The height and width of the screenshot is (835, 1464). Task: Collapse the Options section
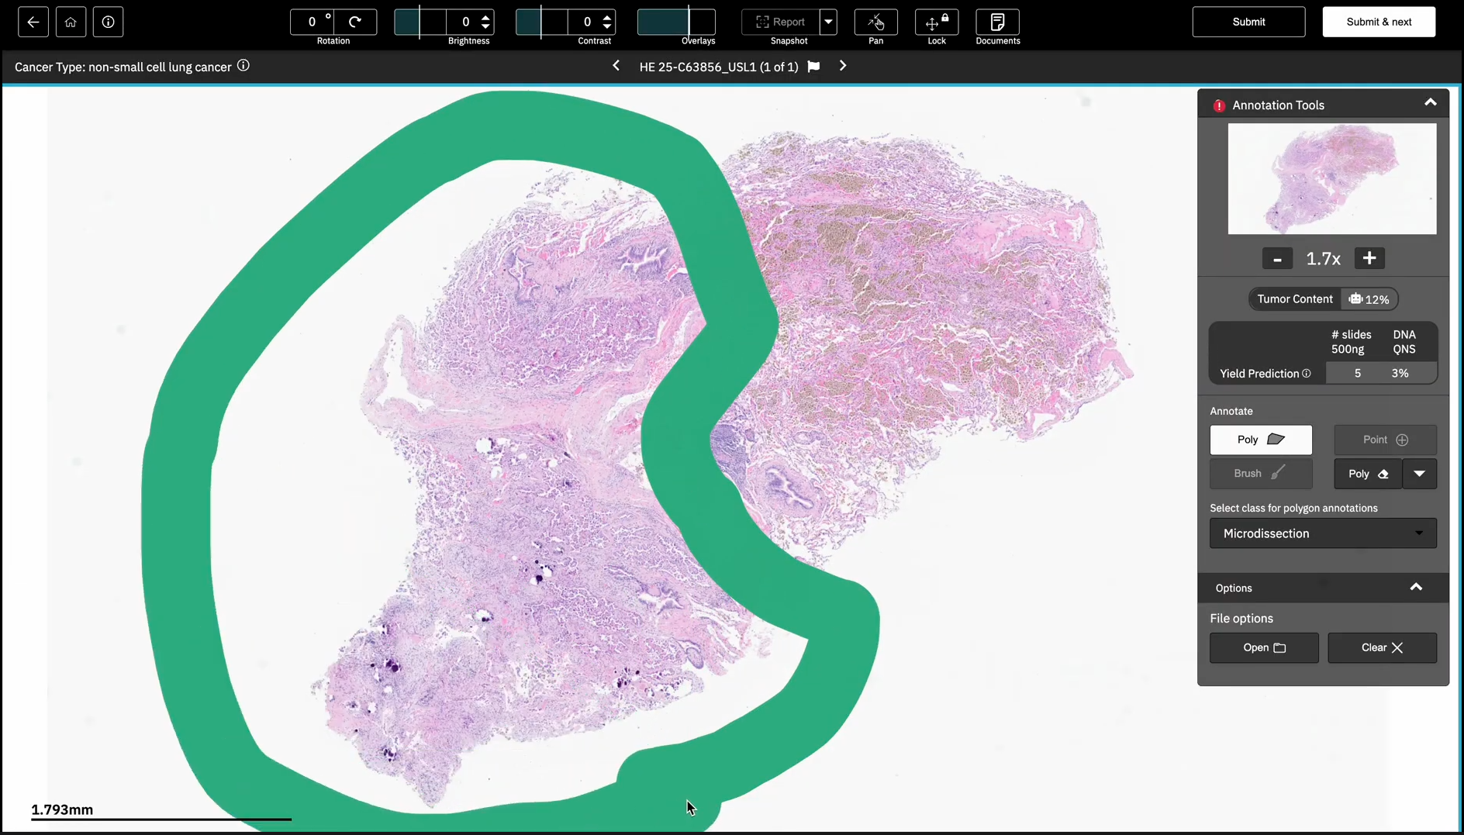(1416, 588)
